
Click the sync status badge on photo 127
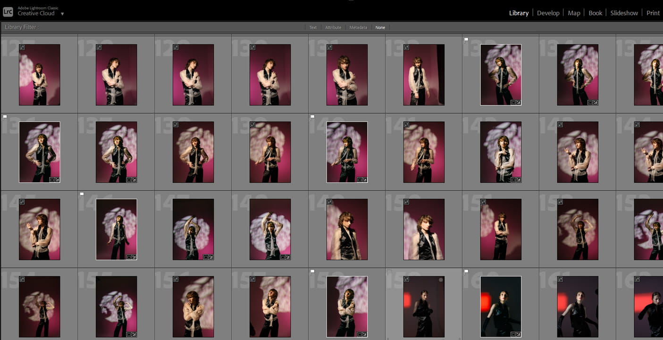[22, 47]
